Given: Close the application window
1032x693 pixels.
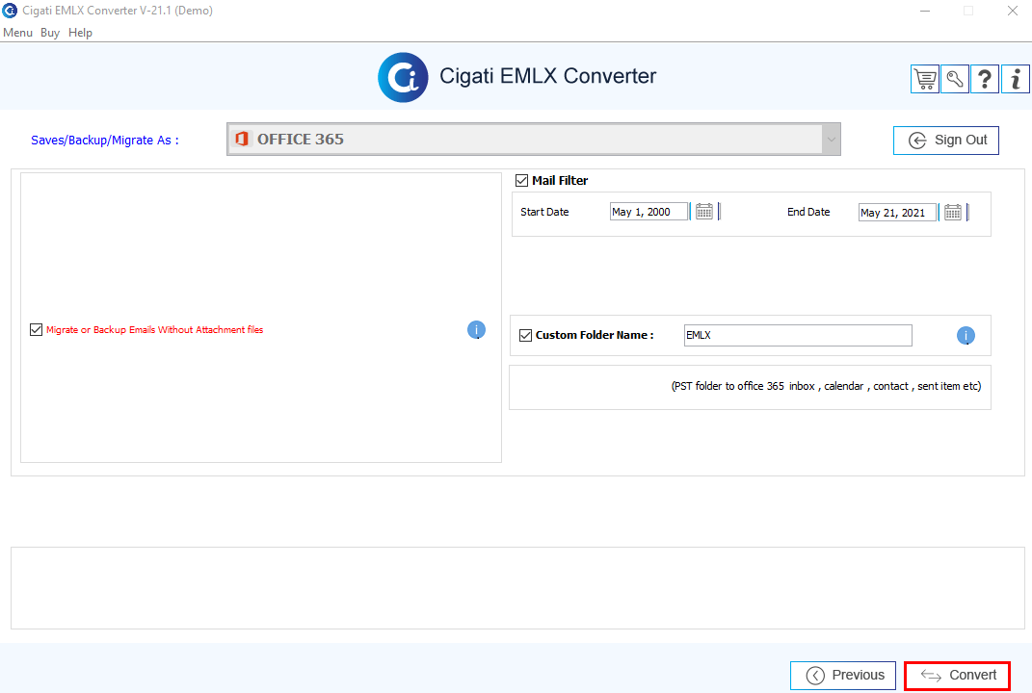Looking at the screenshot, I should pyautogui.click(x=1013, y=11).
